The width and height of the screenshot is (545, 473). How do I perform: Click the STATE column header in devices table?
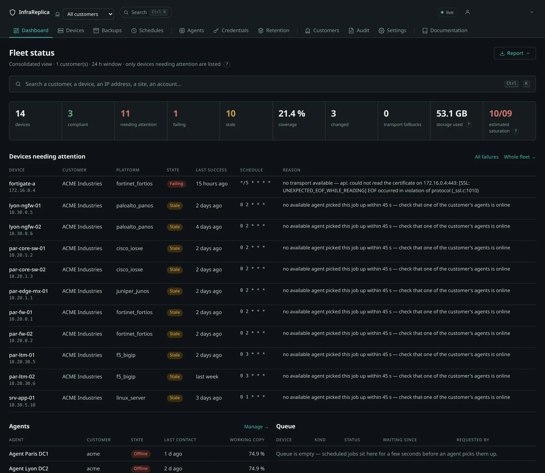(173, 170)
